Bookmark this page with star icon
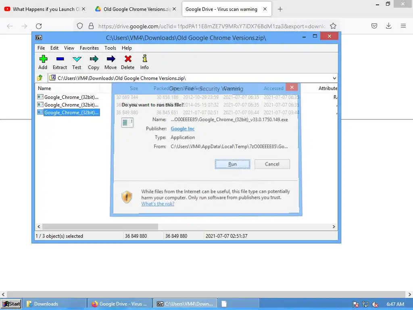Viewport: 413px width, 310px height. coord(333,26)
